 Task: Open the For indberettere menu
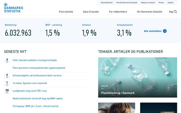click(x=118, y=12)
